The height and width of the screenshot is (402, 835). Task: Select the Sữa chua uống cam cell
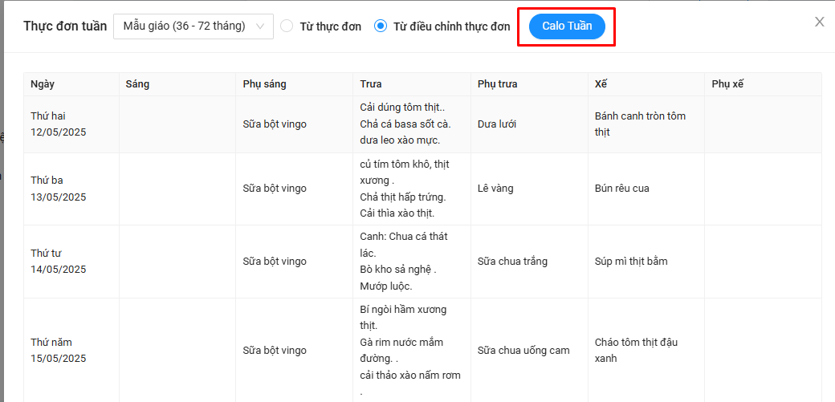(x=523, y=351)
